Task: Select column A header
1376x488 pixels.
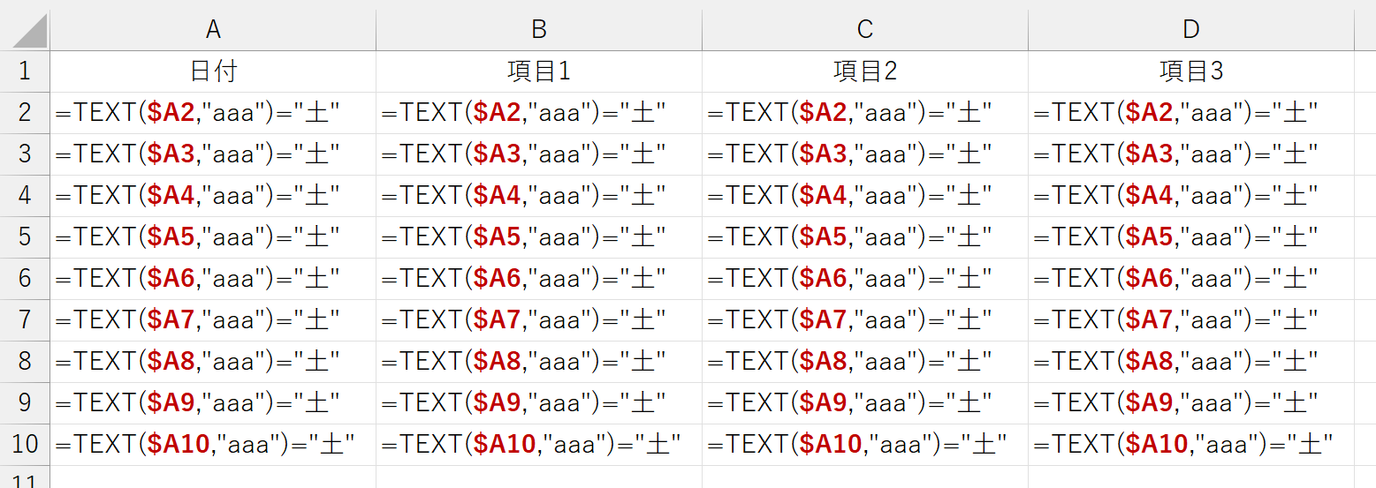Action: pyautogui.click(x=213, y=30)
